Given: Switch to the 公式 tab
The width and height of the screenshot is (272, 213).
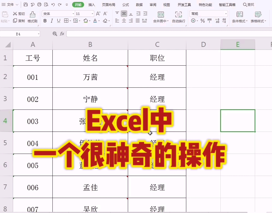Looking at the screenshot, I should click(x=126, y=5).
